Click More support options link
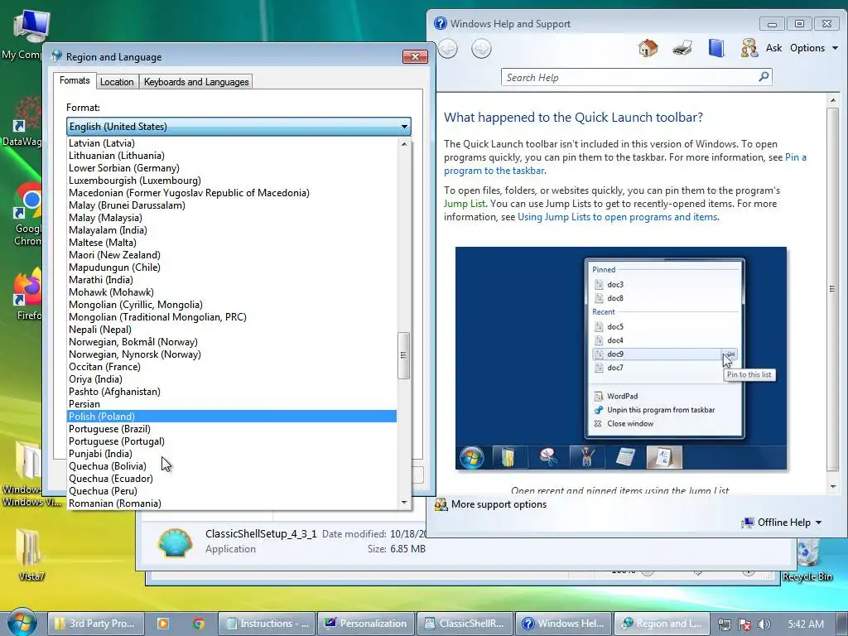The width and height of the screenshot is (848, 636). pyautogui.click(x=499, y=504)
